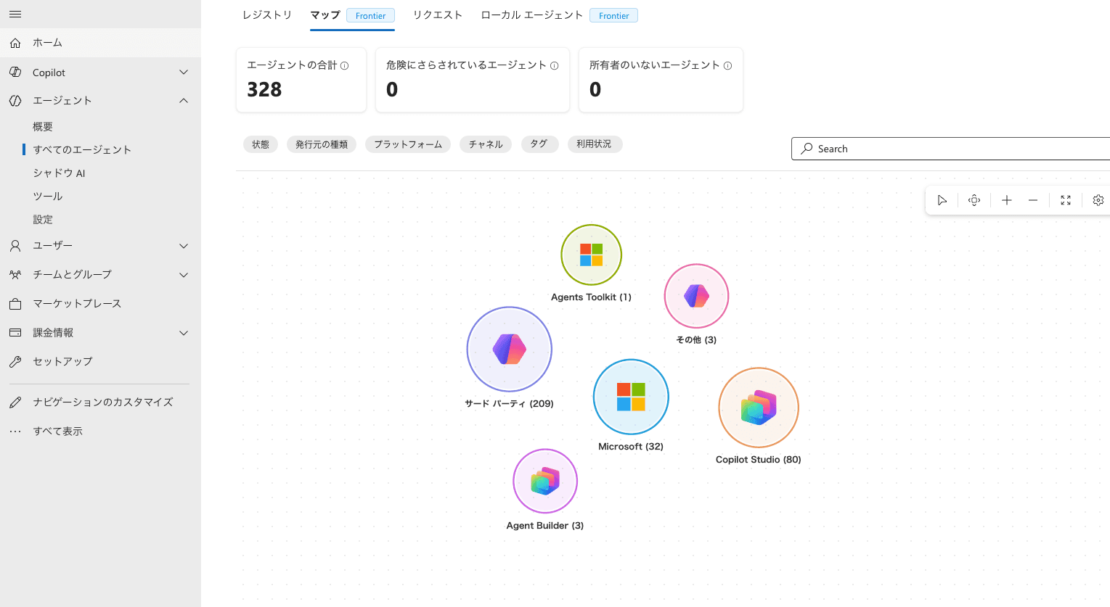The image size is (1110, 607).
Task: Expand the 課金情報 section chevron
Action: tap(184, 333)
